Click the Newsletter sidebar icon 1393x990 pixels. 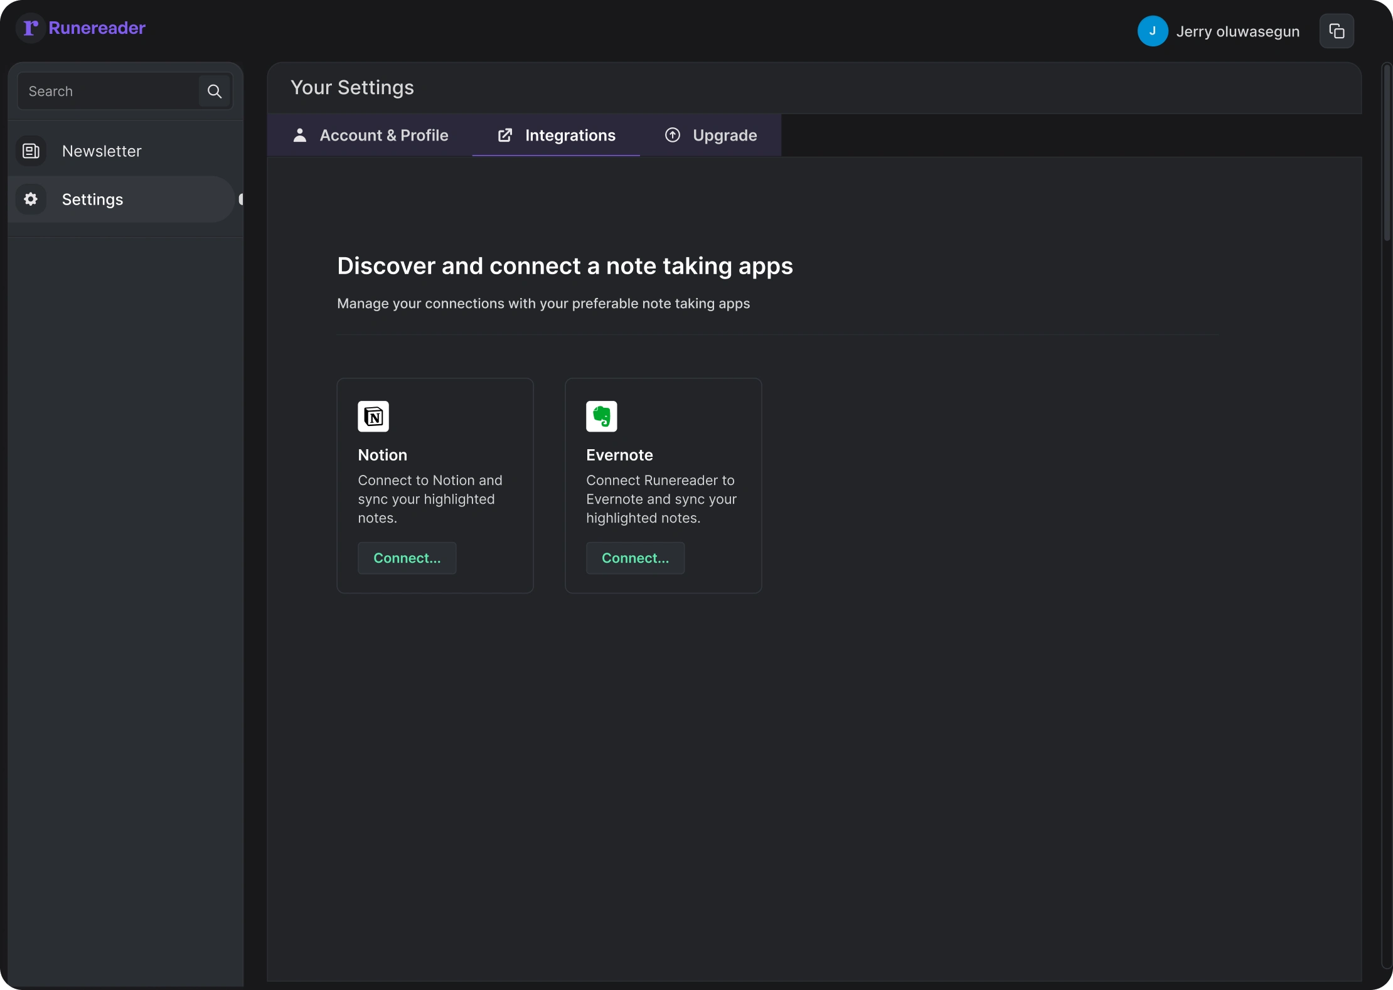tap(31, 151)
